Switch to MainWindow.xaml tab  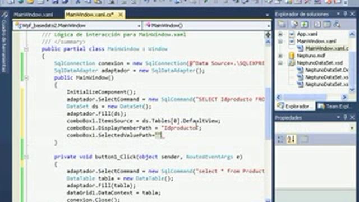coord(34,15)
